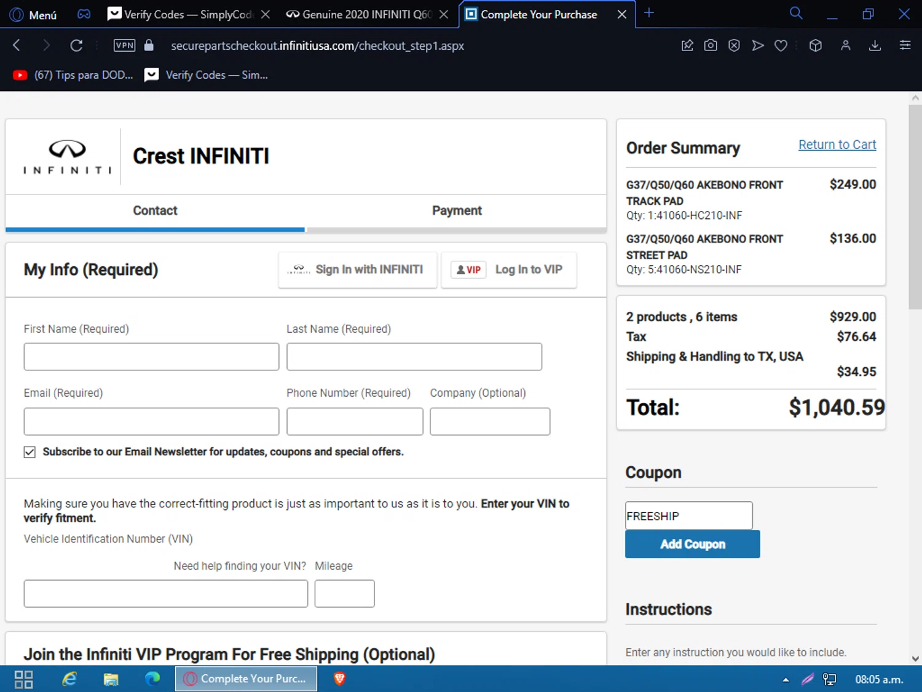Open the ad blocker shield icon

[x=734, y=46]
